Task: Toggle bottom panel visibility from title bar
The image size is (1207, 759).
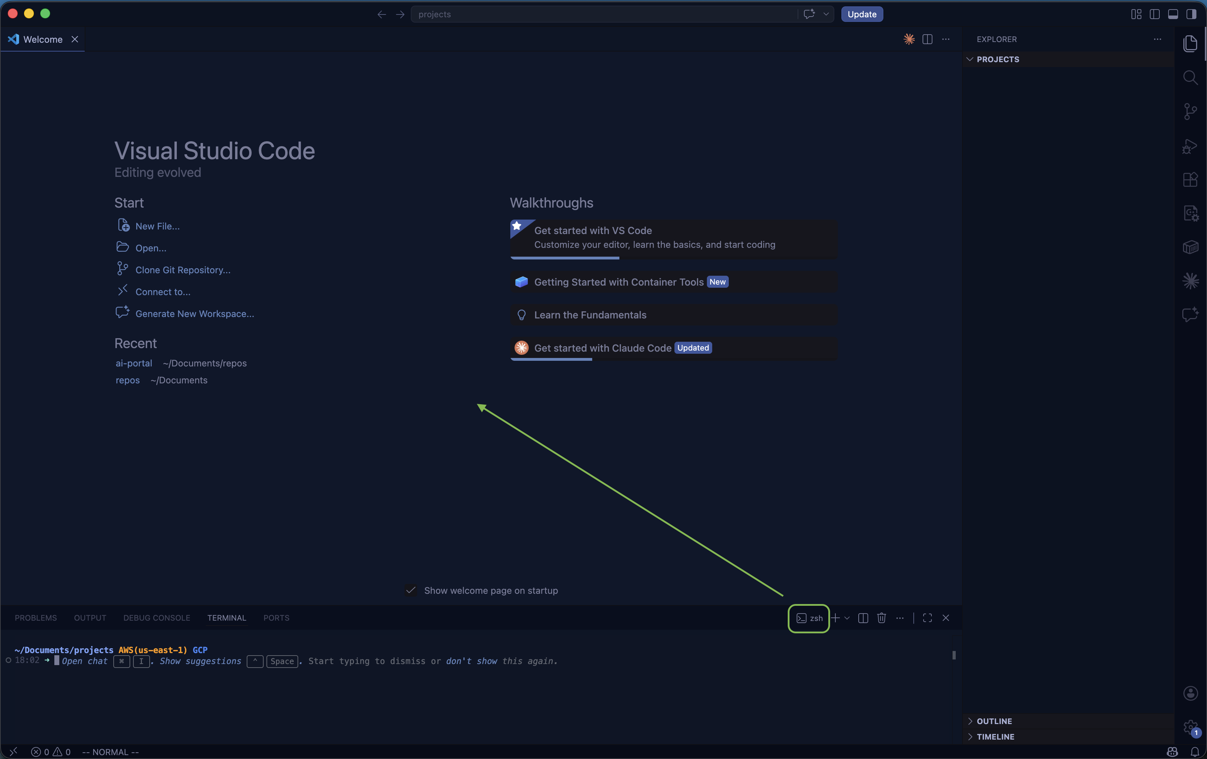Action: [1173, 14]
